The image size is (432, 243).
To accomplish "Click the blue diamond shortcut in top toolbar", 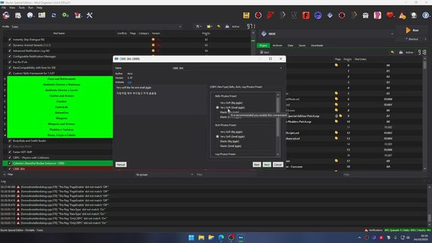I will coord(330,16).
